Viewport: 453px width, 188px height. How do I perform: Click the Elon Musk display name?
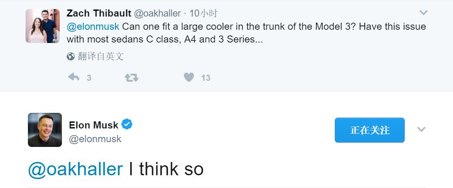(x=94, y=125)
